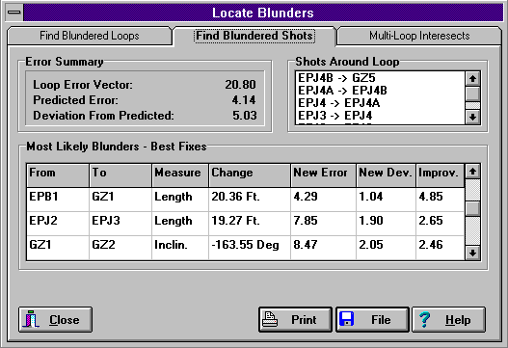Click the blunders table scrollbar thumb
The image size is (508, 348).
point(472,208)
